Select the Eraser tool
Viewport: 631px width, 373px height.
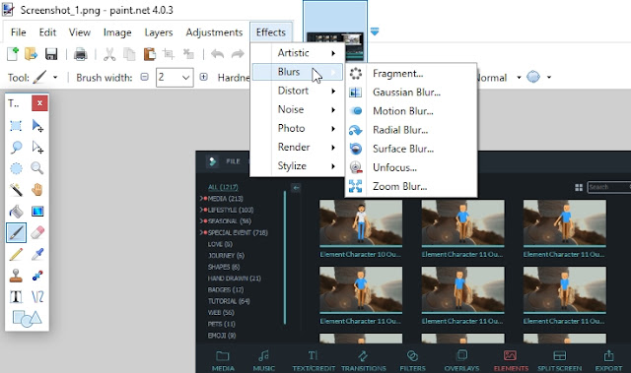[x=37, y=232]
